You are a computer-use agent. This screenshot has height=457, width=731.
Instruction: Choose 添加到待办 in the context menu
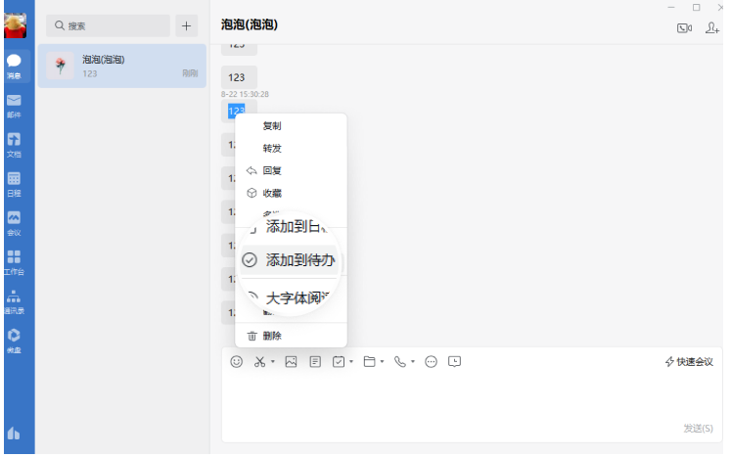pos(299,260)
